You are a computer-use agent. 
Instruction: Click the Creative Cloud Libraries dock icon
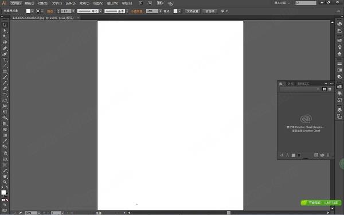[339, 87]
